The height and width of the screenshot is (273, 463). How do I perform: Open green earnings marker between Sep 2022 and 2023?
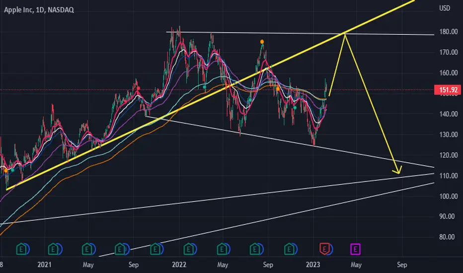[289, 249]
